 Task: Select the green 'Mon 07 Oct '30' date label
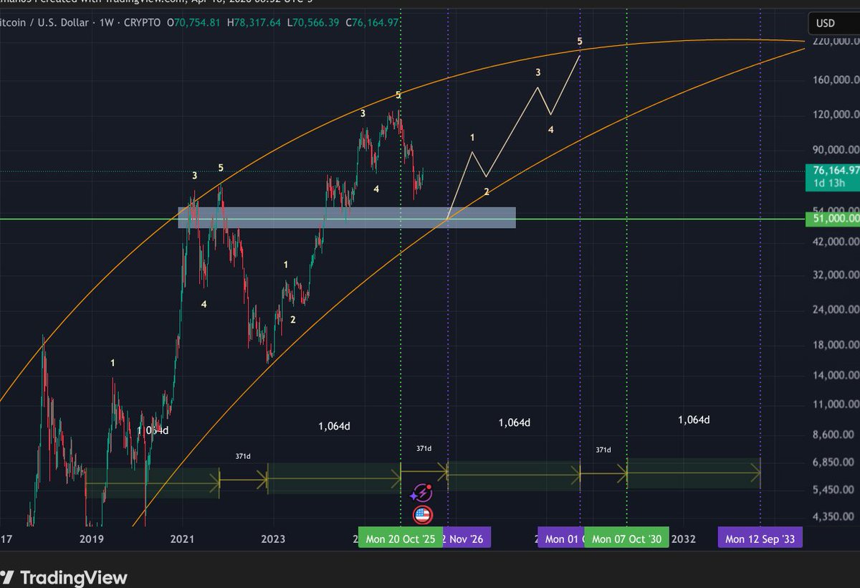point(626,539)
